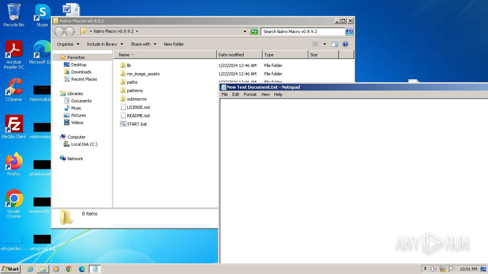Click Start button
Screen dimensions: 488x274
click(10, 269)
